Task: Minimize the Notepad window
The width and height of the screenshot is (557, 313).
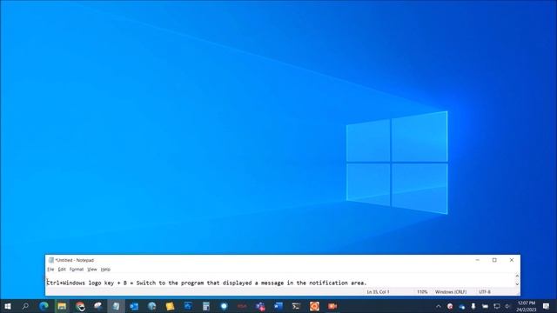Action: pos(478,260)
